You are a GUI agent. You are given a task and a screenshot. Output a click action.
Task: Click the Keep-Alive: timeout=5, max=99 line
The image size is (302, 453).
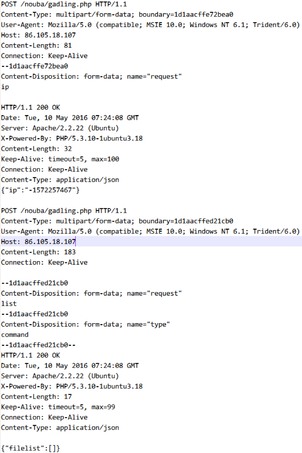pos(58,407)
